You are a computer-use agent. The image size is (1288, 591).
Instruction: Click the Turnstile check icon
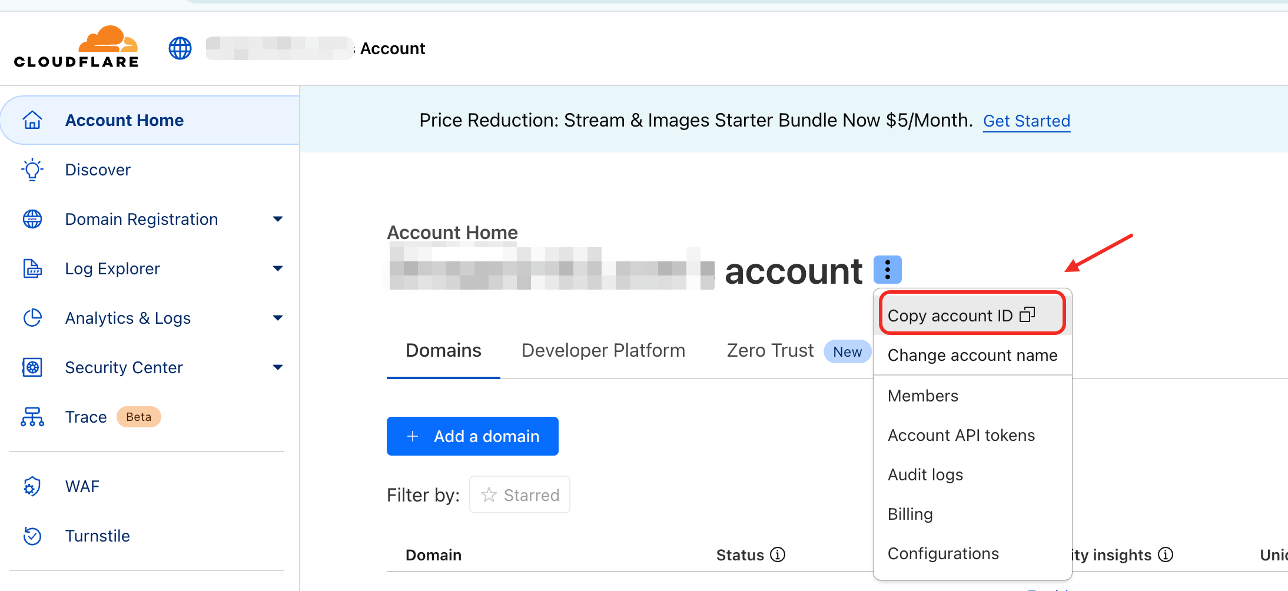click(x=32, y=536)
